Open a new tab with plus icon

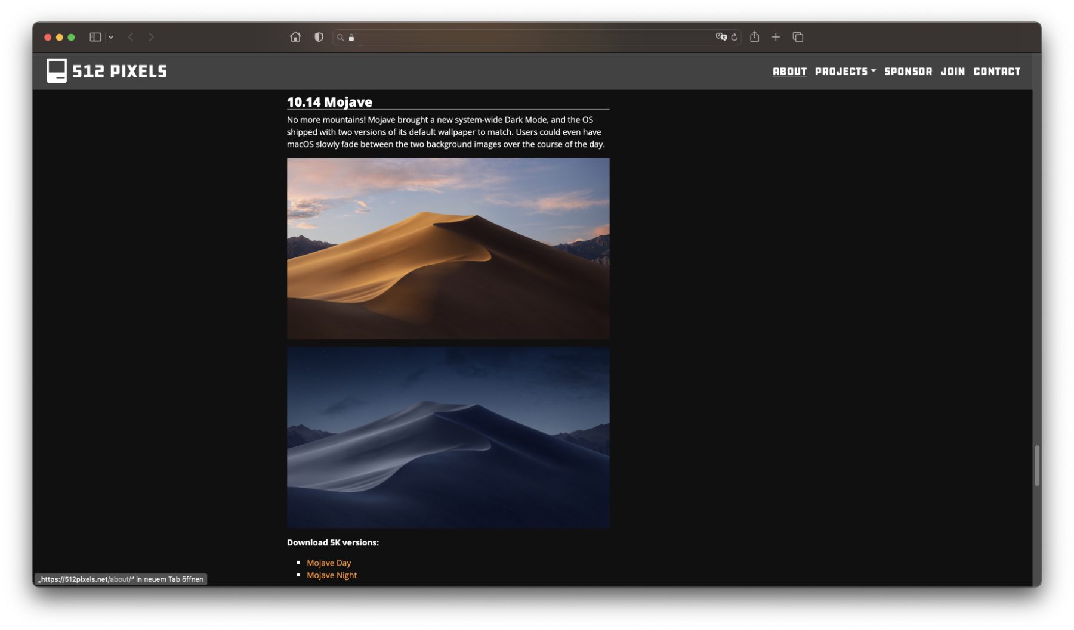(x=776, y=37)
